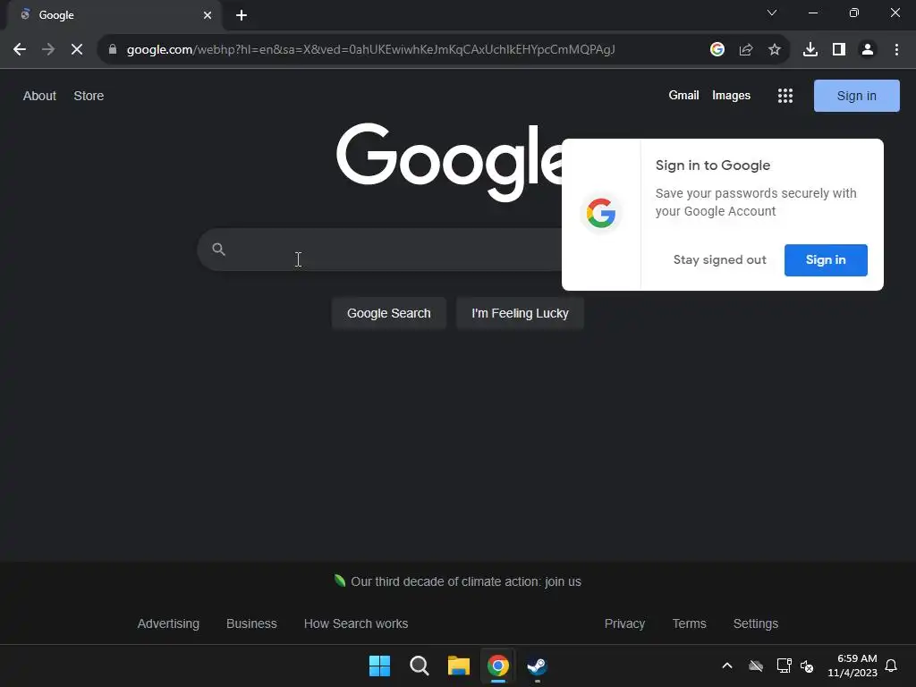Viewport: 916px width, 687px height.
Task: Open the Windows Start menu
Action: [379, 666]
